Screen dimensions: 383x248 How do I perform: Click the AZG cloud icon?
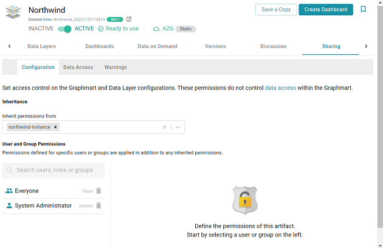(x=156, y=29)
